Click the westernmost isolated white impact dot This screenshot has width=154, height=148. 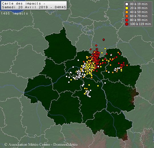point(66,76)
